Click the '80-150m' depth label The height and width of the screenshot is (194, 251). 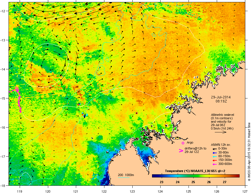click(x=224, y=156)
